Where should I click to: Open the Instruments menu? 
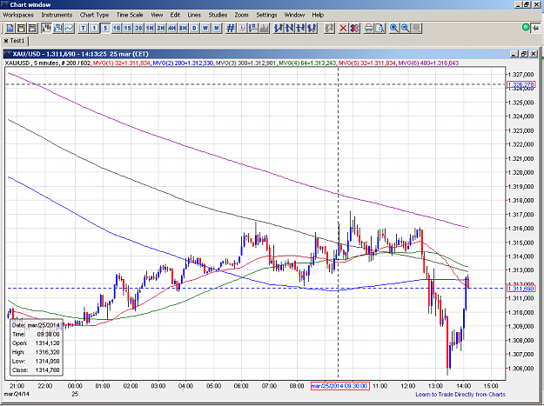[x=57, y=15]
